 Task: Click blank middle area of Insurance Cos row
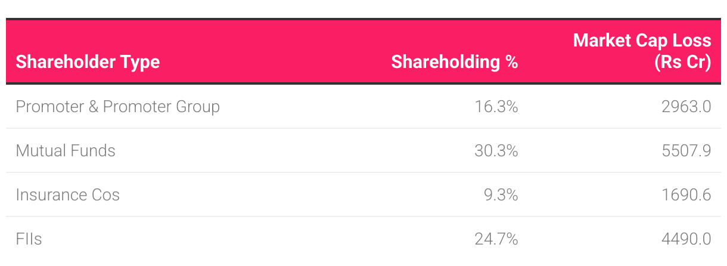click(x=298, y=195)
